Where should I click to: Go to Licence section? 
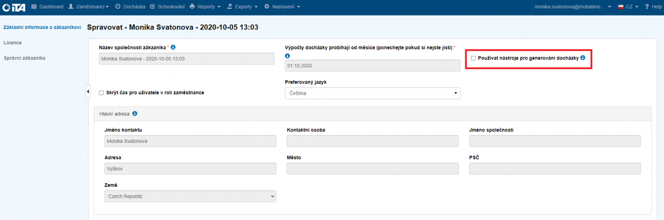tap(12, 42)
